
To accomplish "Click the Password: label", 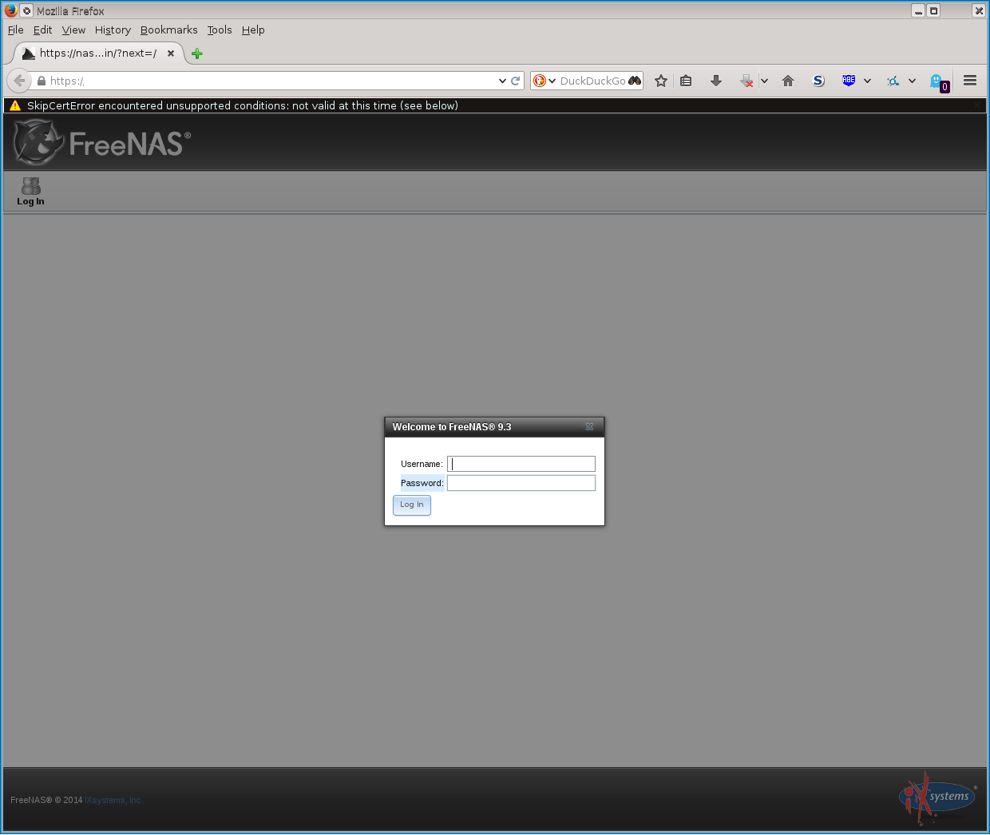I will 422,483.
